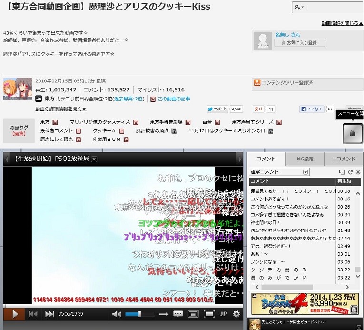Click お気に入り登録 button
Screen dimensions: 364x330
pyautogui.click(x=299, y=43)
